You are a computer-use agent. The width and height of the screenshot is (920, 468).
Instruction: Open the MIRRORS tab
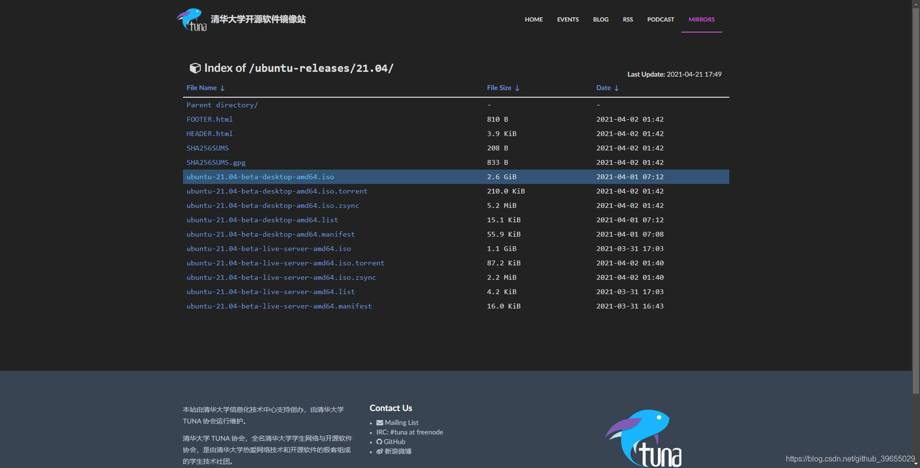tap(701, 20)
